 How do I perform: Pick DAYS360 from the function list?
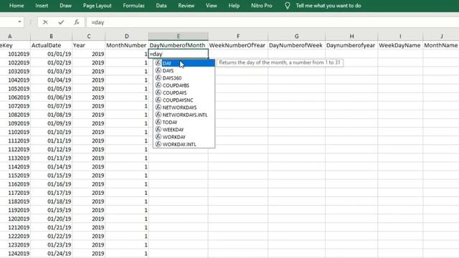(184, 78)
